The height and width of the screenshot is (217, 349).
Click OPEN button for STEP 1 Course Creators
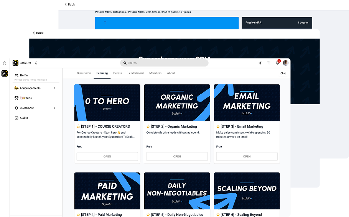(x=107, y=157)
